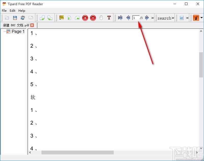Click the search toolbar label
Viewport: 204px width, 161px height.
[x=164, y=18]
